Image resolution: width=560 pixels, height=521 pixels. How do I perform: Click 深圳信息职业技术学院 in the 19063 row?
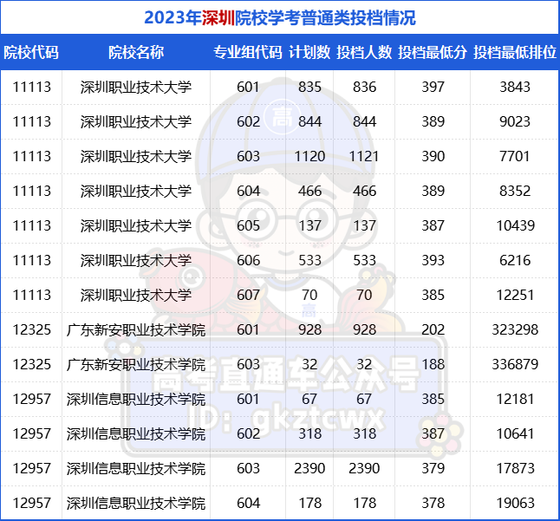[136, 503]
